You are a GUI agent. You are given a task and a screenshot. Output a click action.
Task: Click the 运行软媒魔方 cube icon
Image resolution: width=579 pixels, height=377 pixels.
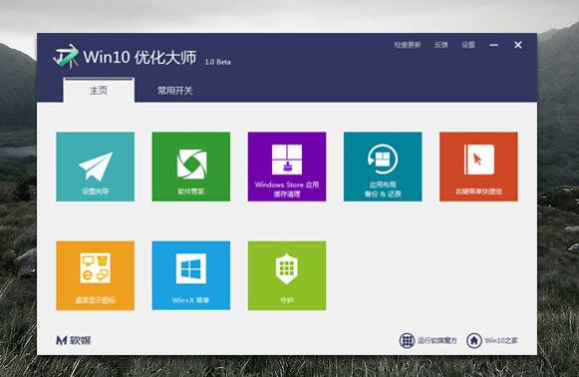407,340
